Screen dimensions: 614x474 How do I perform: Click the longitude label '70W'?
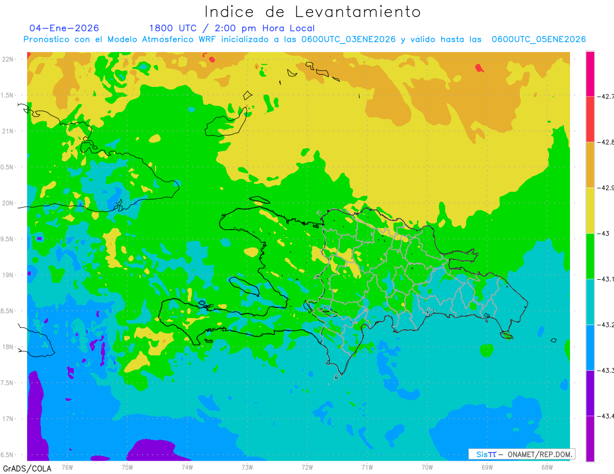click(427, 466)
